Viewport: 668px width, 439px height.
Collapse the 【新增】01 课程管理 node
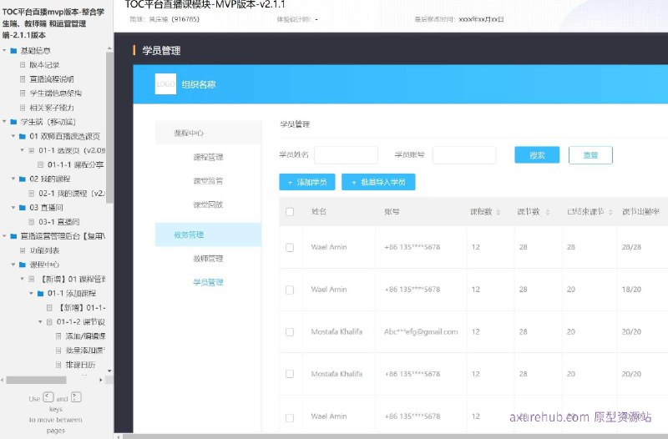[x=23, y=279]
